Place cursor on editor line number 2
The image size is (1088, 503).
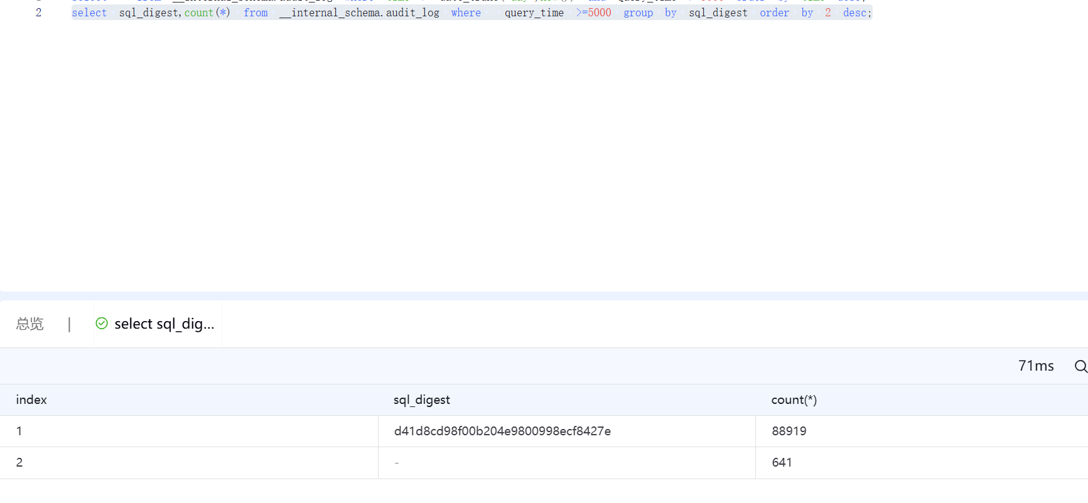39,13
